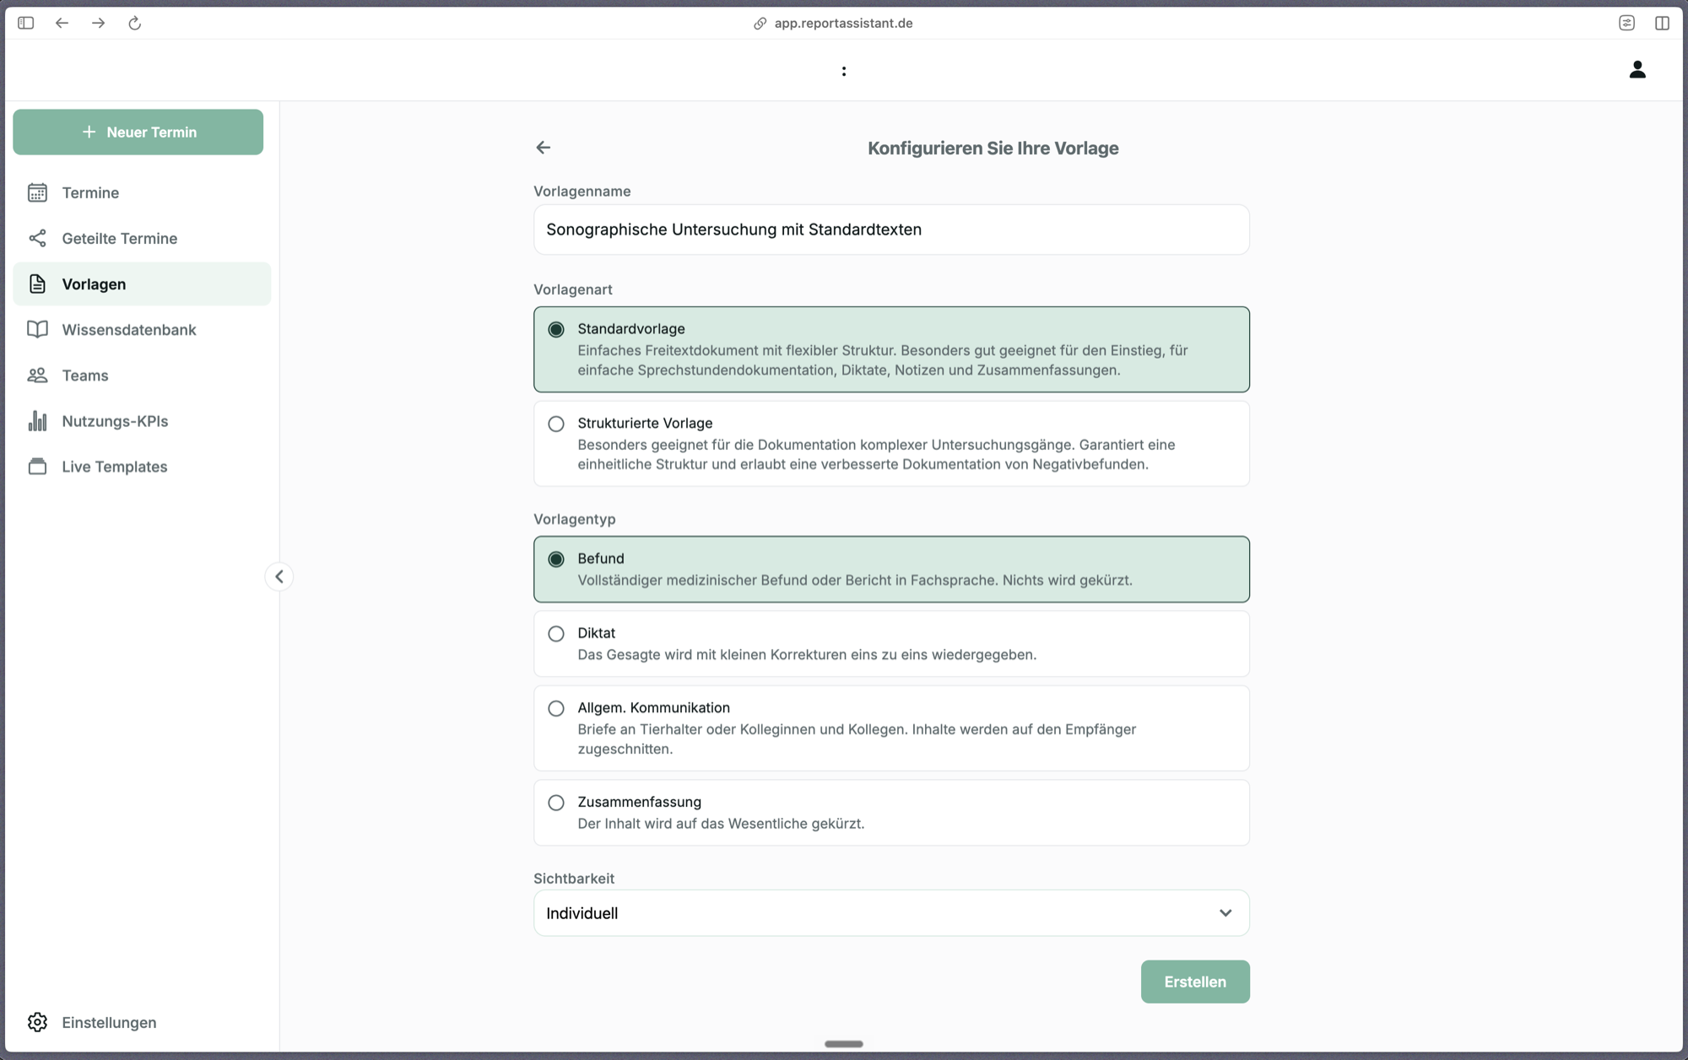Click the Nutzungs-KPIs bar chart icon
The width and height of the screenshot is (1688, 1060).
37,420
